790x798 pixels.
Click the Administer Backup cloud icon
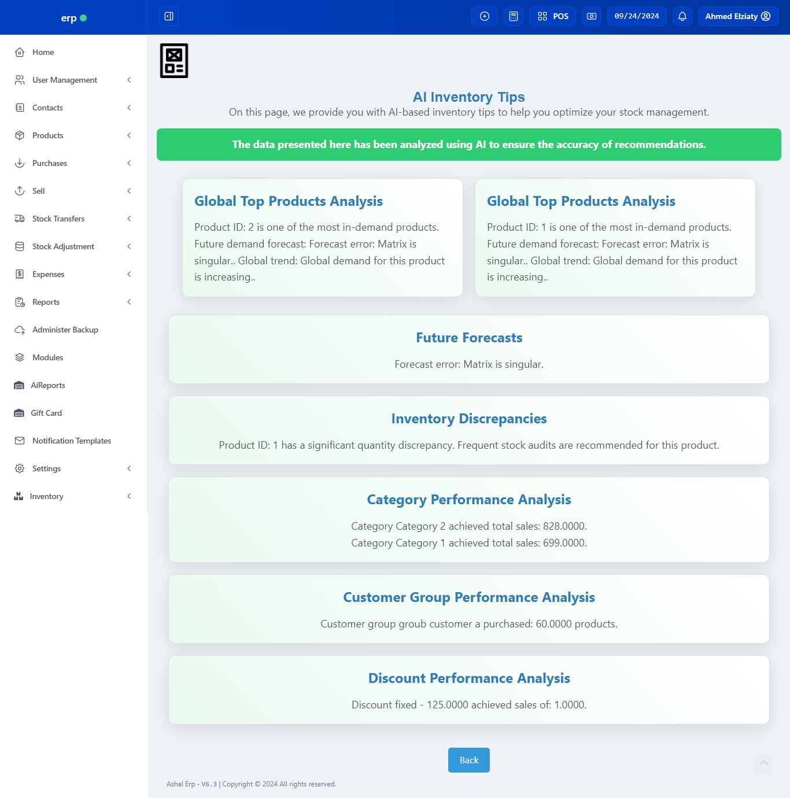pos(20,330)
